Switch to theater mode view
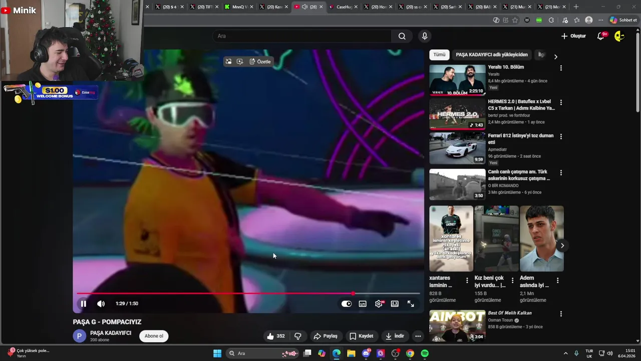Screen dimensions: 641x361 [x=395, y=303]
